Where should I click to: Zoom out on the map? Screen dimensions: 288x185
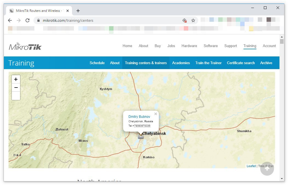point(16,88)
